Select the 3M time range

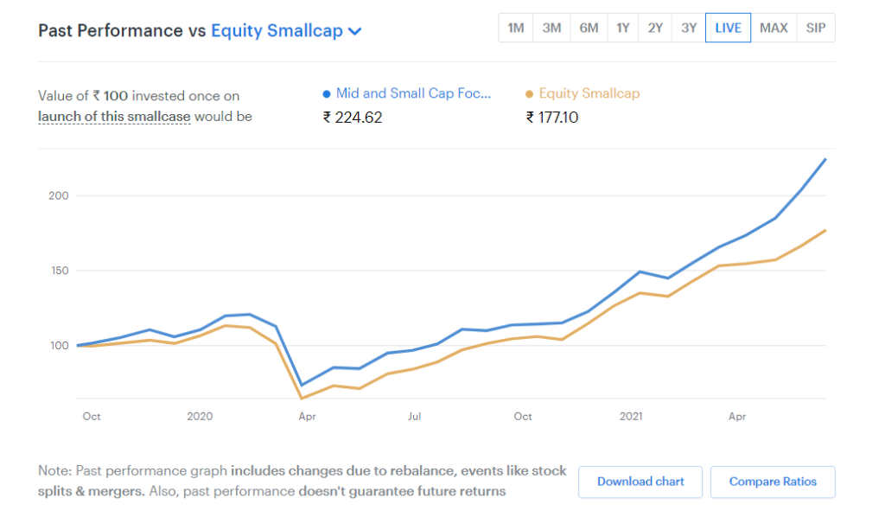tap(551, 28)
